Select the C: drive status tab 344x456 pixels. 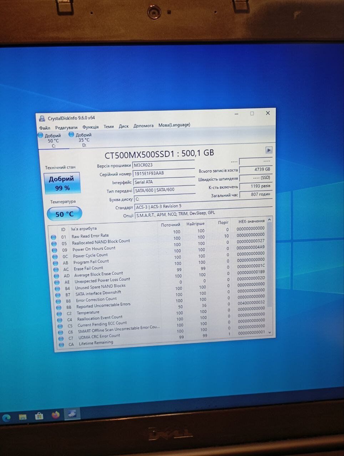(50, 140)
